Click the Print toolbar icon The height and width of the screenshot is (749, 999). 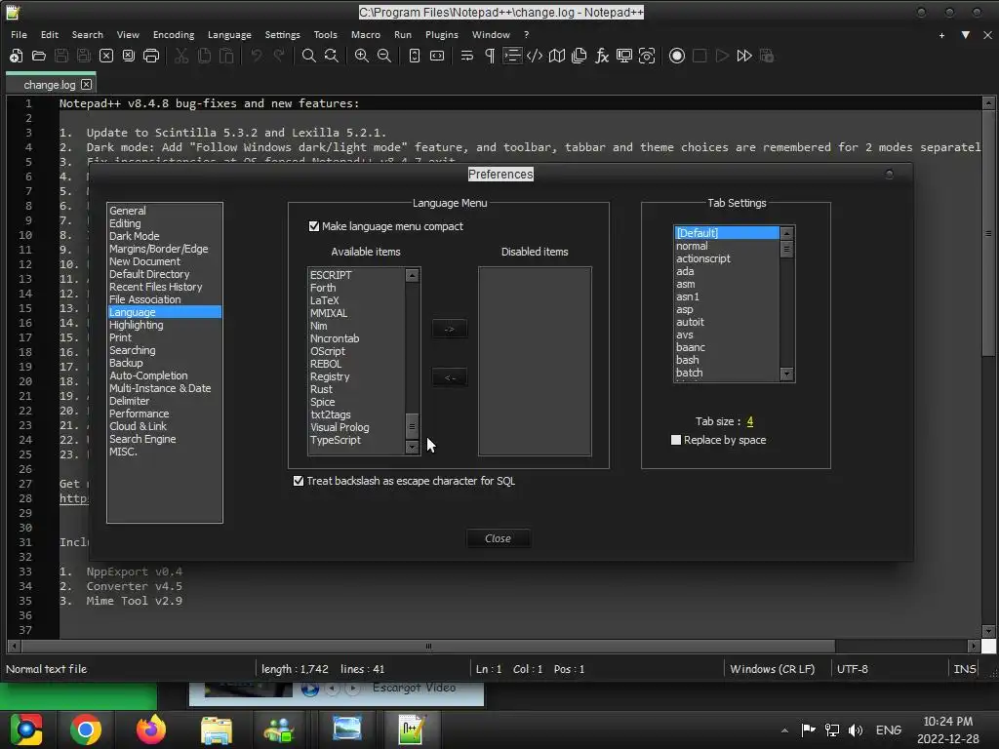click(151, 56)
